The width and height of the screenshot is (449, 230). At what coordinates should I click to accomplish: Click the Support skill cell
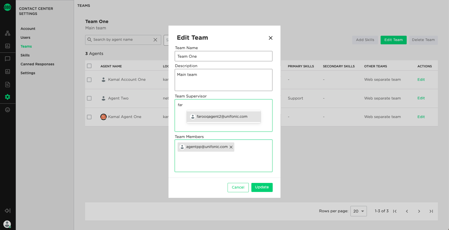[295, 98]
